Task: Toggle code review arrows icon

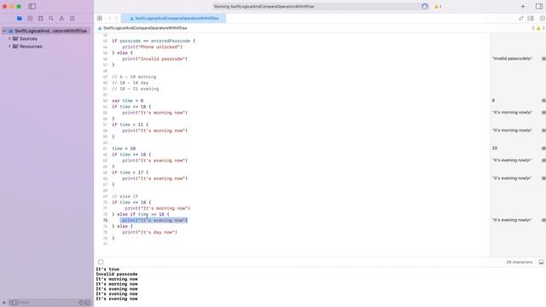Action: (521, 18)
